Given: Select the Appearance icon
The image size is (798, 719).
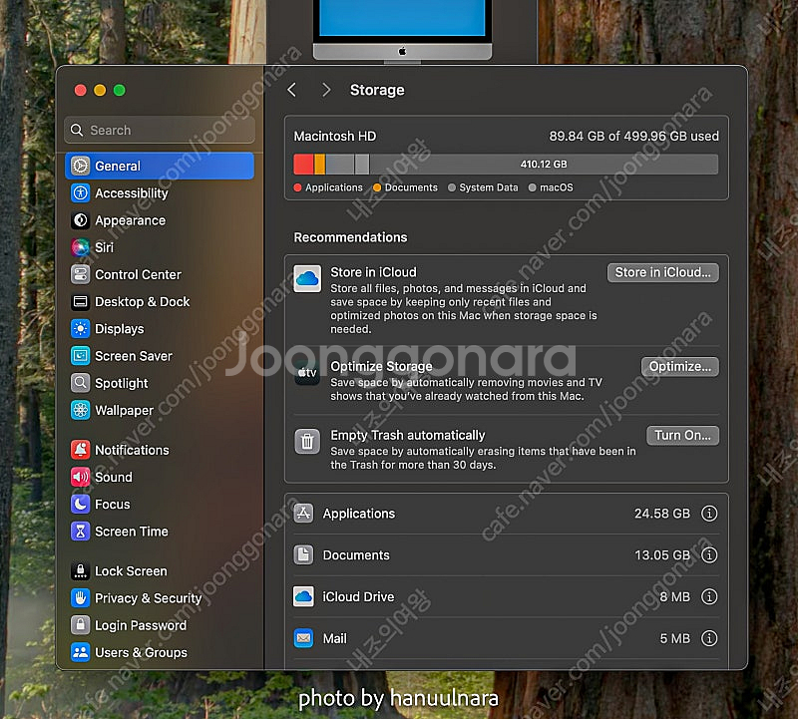Looking at the screenshot, I should pyautogui.click(x=81, y=220).
